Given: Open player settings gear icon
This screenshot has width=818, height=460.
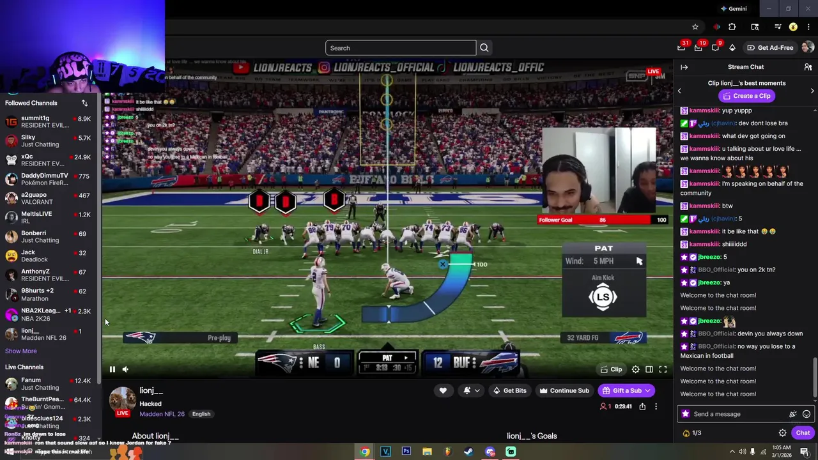Looking at the screenshot, I should 635,369.
